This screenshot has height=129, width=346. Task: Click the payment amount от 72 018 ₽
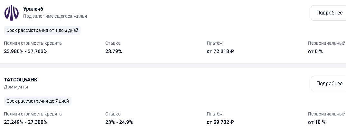pos(220,51)
